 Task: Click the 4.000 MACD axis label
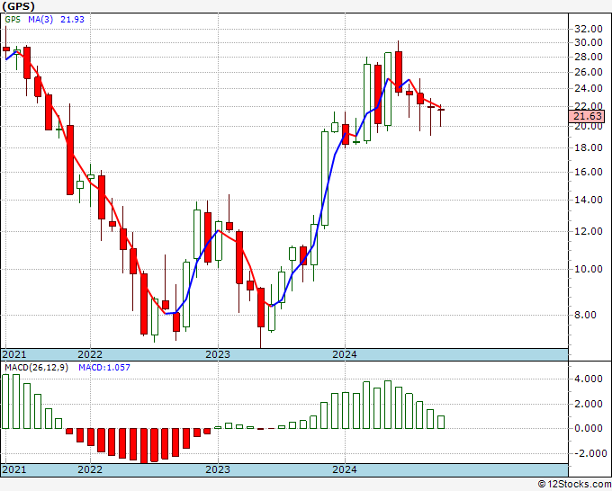(589, 379)
